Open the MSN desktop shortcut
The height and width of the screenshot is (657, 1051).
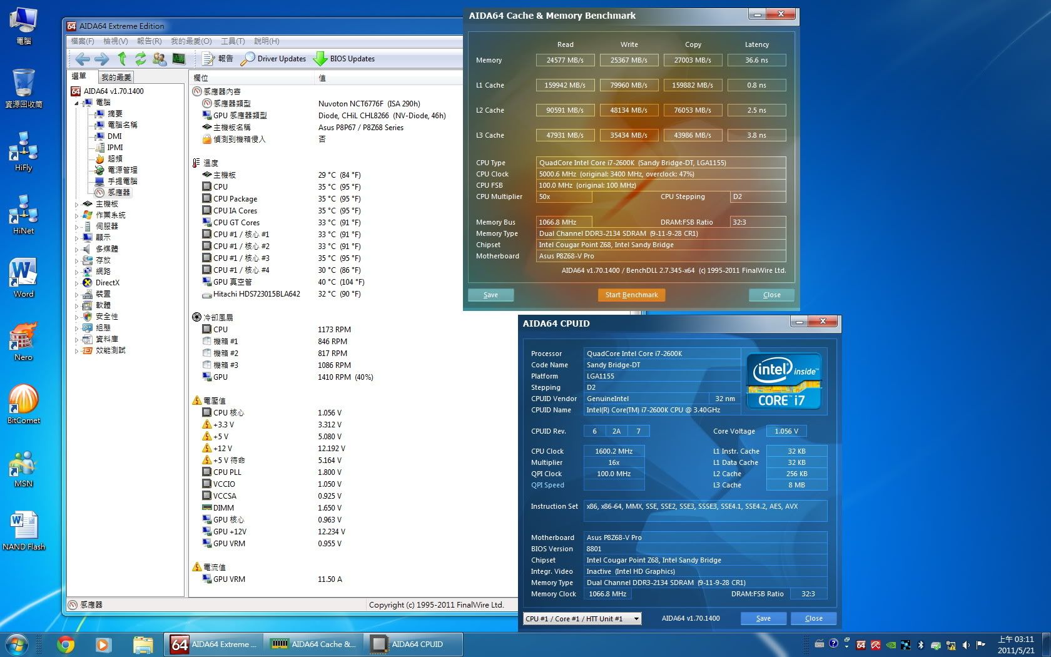(x=23, y=469)
